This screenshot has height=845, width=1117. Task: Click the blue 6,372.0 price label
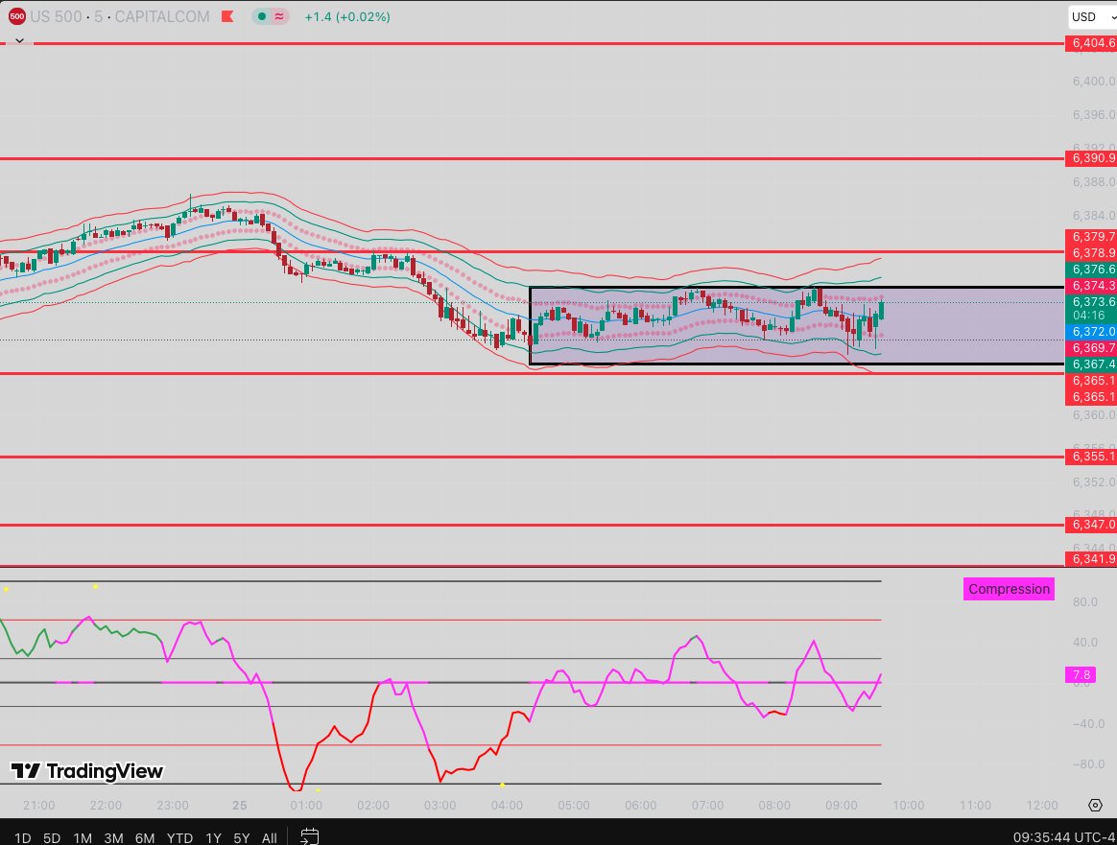tap(1091, 332)
